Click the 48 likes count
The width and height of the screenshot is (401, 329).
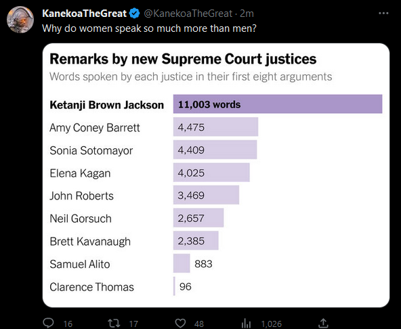click(x=199, y=324)
